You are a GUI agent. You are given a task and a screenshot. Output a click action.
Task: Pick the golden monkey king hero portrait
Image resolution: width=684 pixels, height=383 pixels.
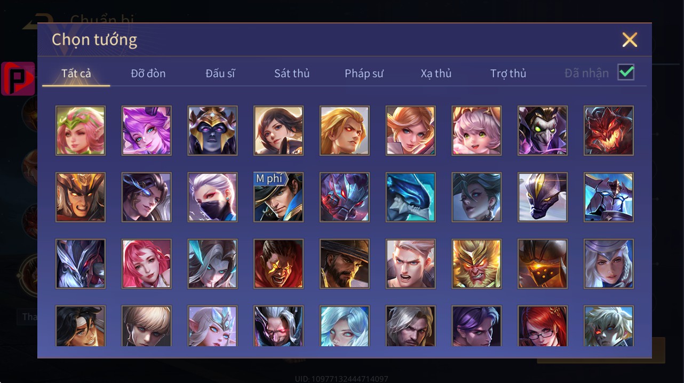[x=476, y=264]
